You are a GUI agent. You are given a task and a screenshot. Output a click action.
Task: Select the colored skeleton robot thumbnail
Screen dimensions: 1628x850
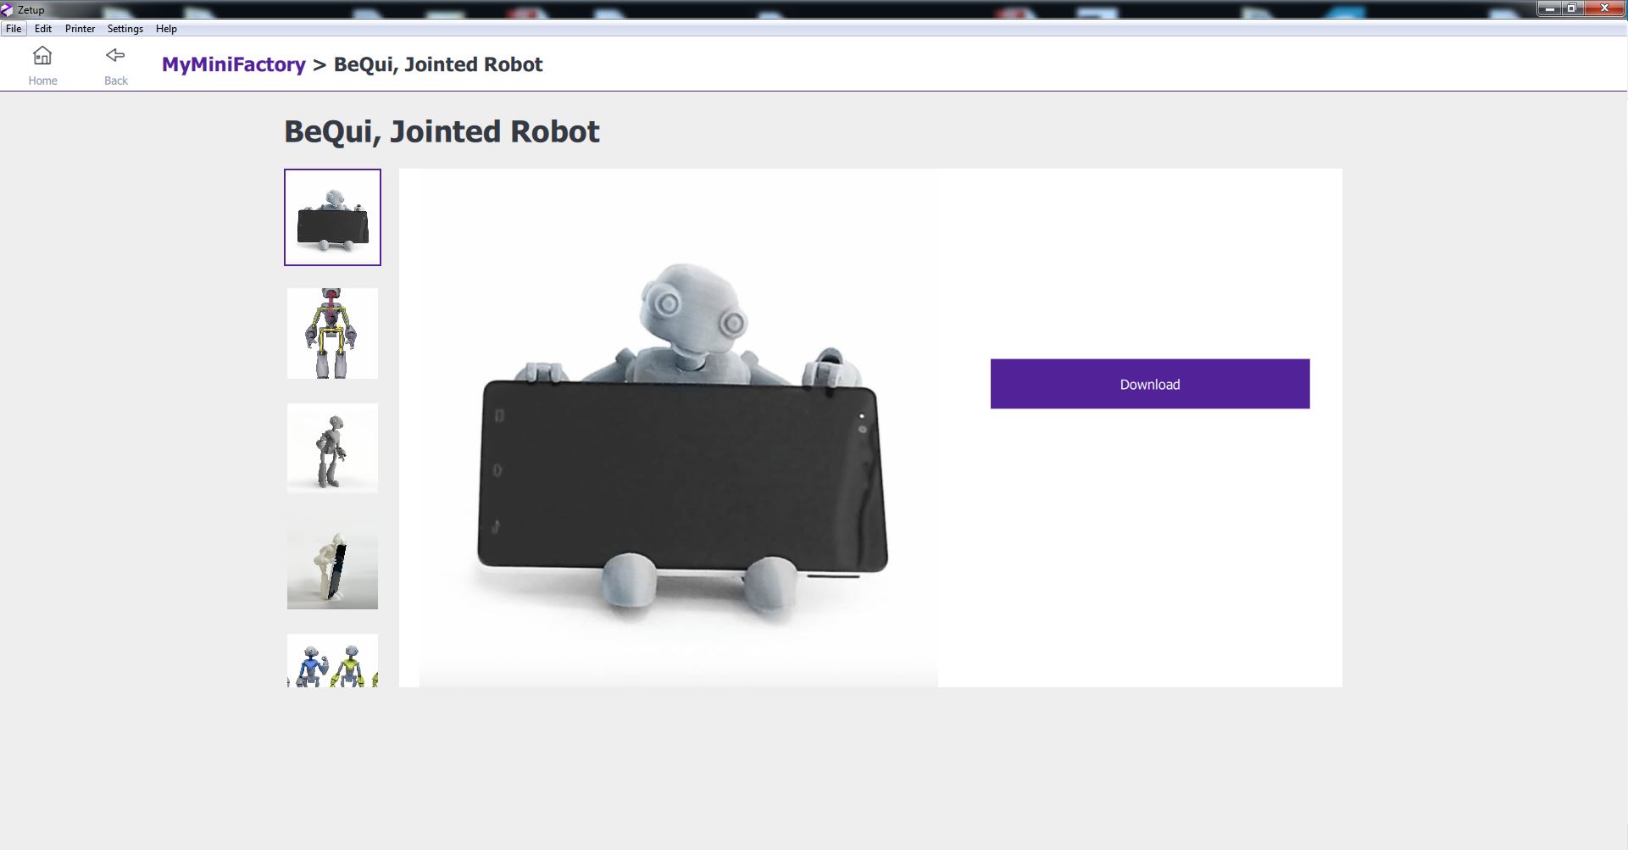coord(332,333)
